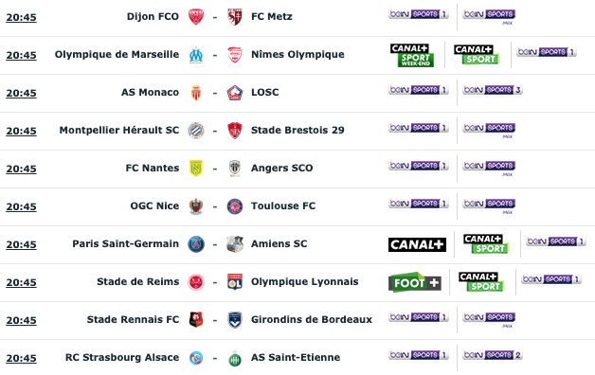Image resolution: width=595 pixels, height=375 pixels.
Task: Click the FC Nantes yellow crest
Action: (196, 169)
